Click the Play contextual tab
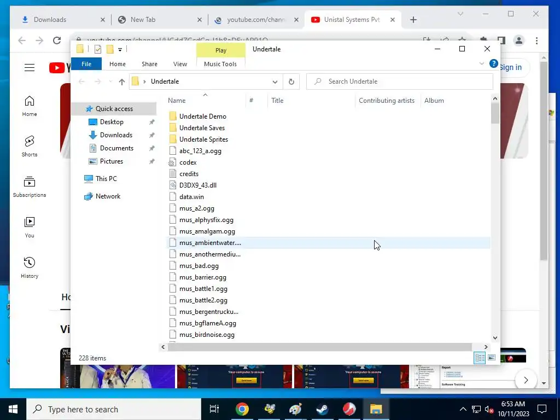Viewport: 560px width, 420px height. click(x=221, y=50)
